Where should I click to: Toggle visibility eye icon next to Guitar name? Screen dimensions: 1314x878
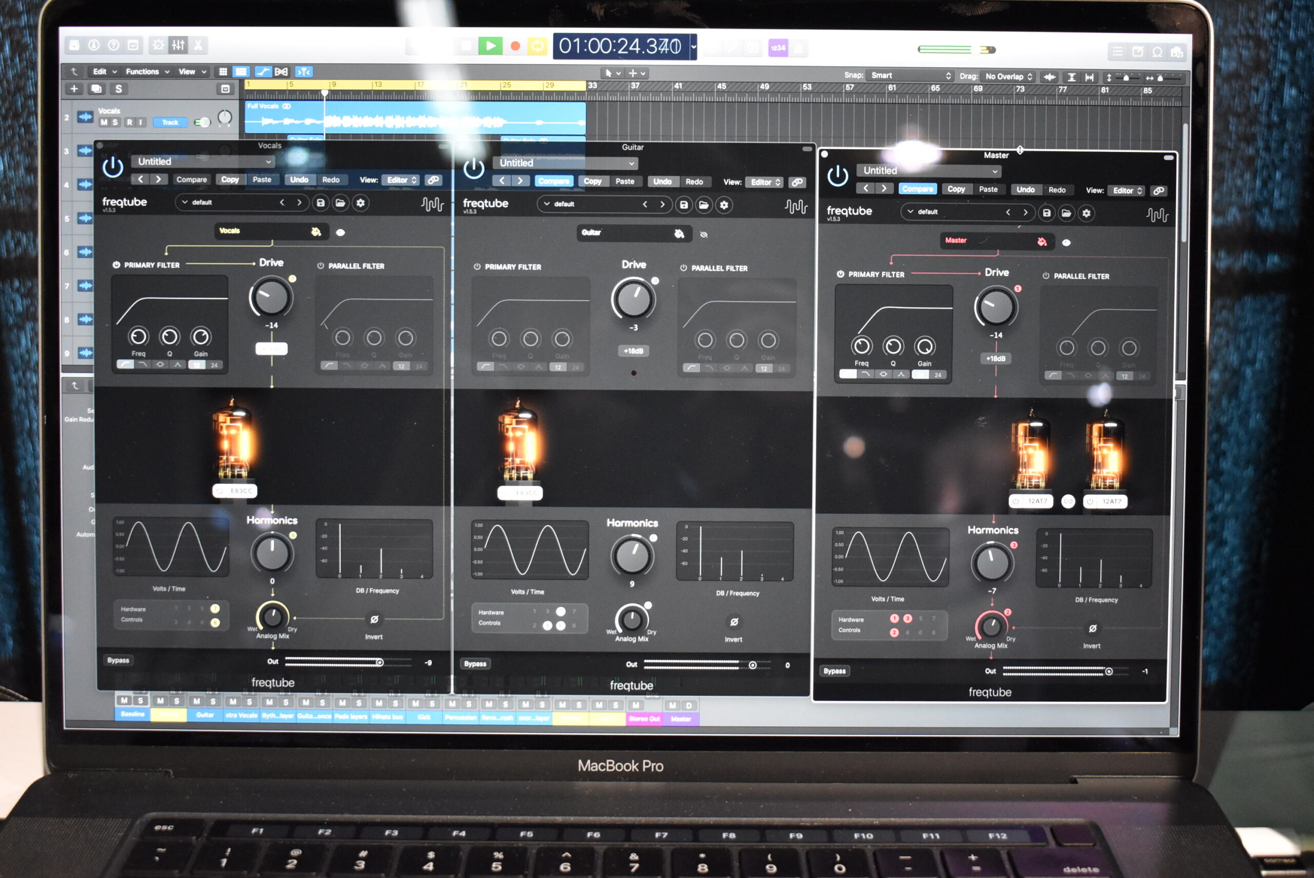704,235
